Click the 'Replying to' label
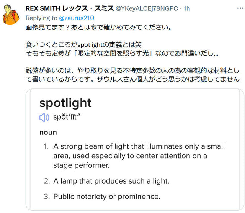The image size is (245, 213). [x=41, y=18]
